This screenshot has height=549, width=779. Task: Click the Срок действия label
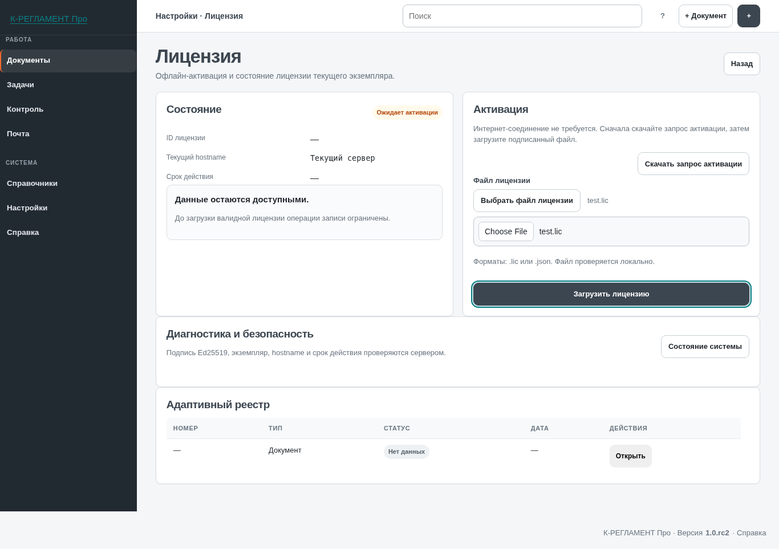click(x=190, y=177)
